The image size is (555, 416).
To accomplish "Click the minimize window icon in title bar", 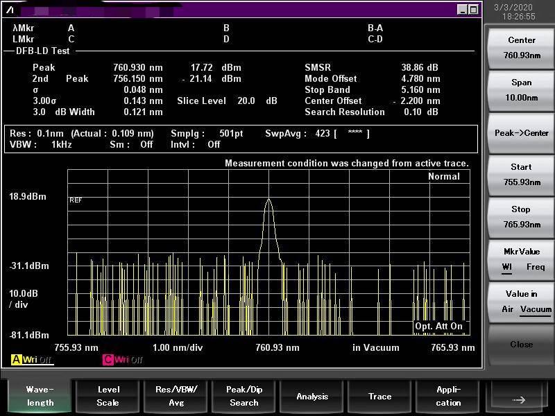I will 462,10.
